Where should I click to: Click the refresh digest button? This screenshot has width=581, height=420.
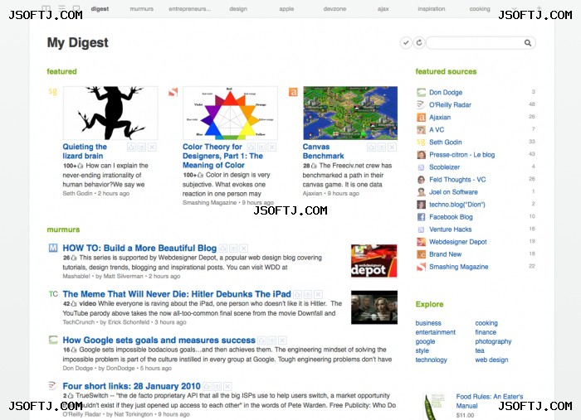419,43
